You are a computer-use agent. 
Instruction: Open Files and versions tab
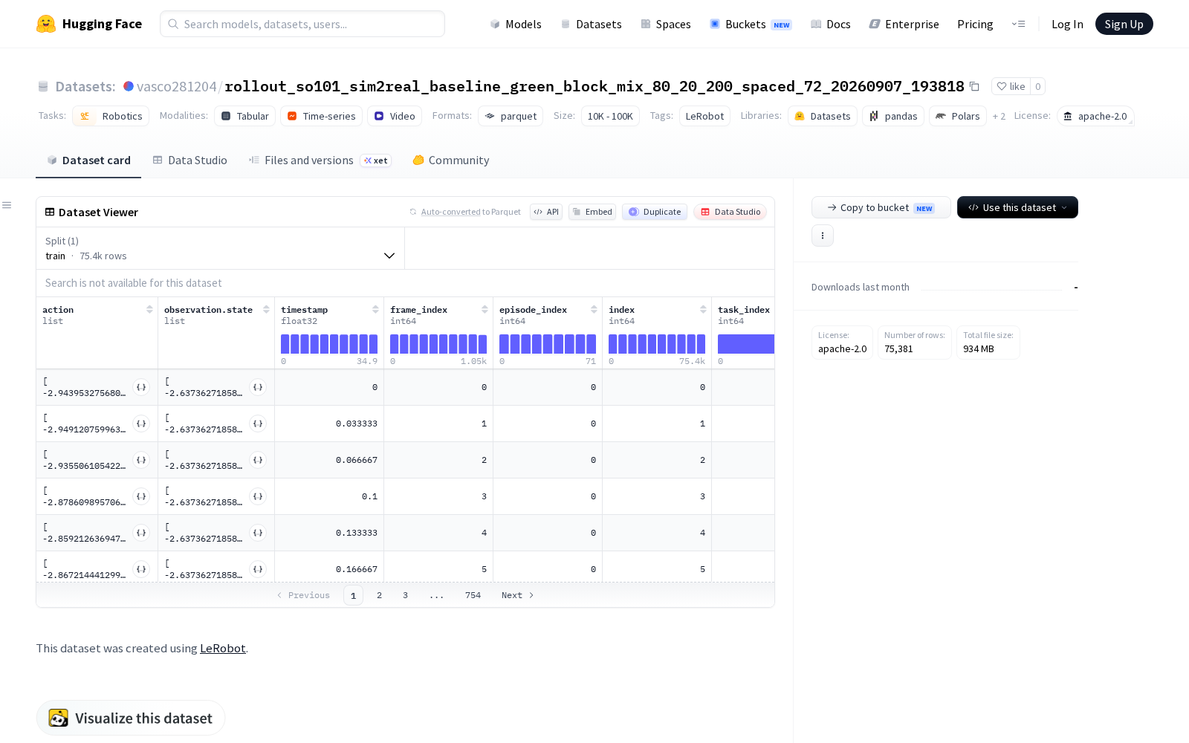(x=320, y=160)
